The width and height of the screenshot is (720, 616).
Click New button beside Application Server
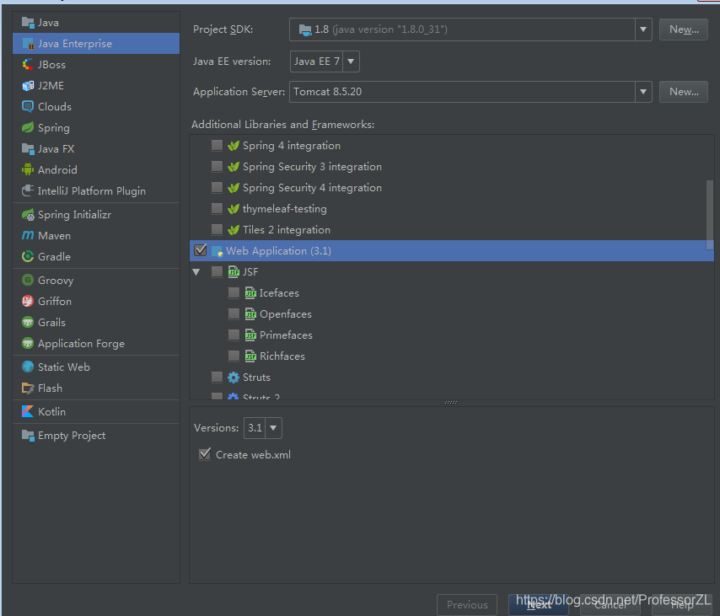[683, 92]
